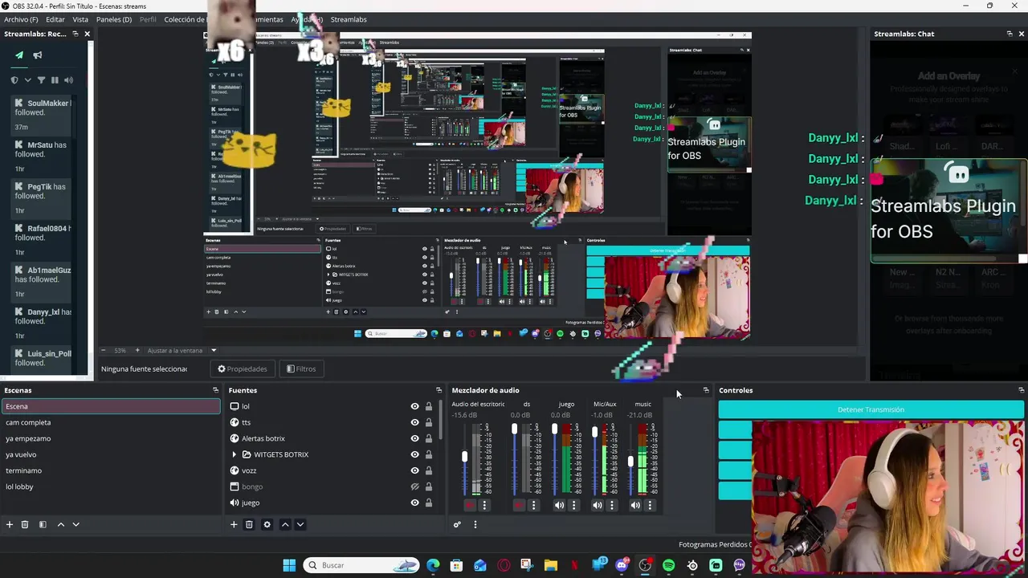Open scene filters icon in Escenas toolbar
This screenshot has height=578, width=1028.
tap(43, 524)
